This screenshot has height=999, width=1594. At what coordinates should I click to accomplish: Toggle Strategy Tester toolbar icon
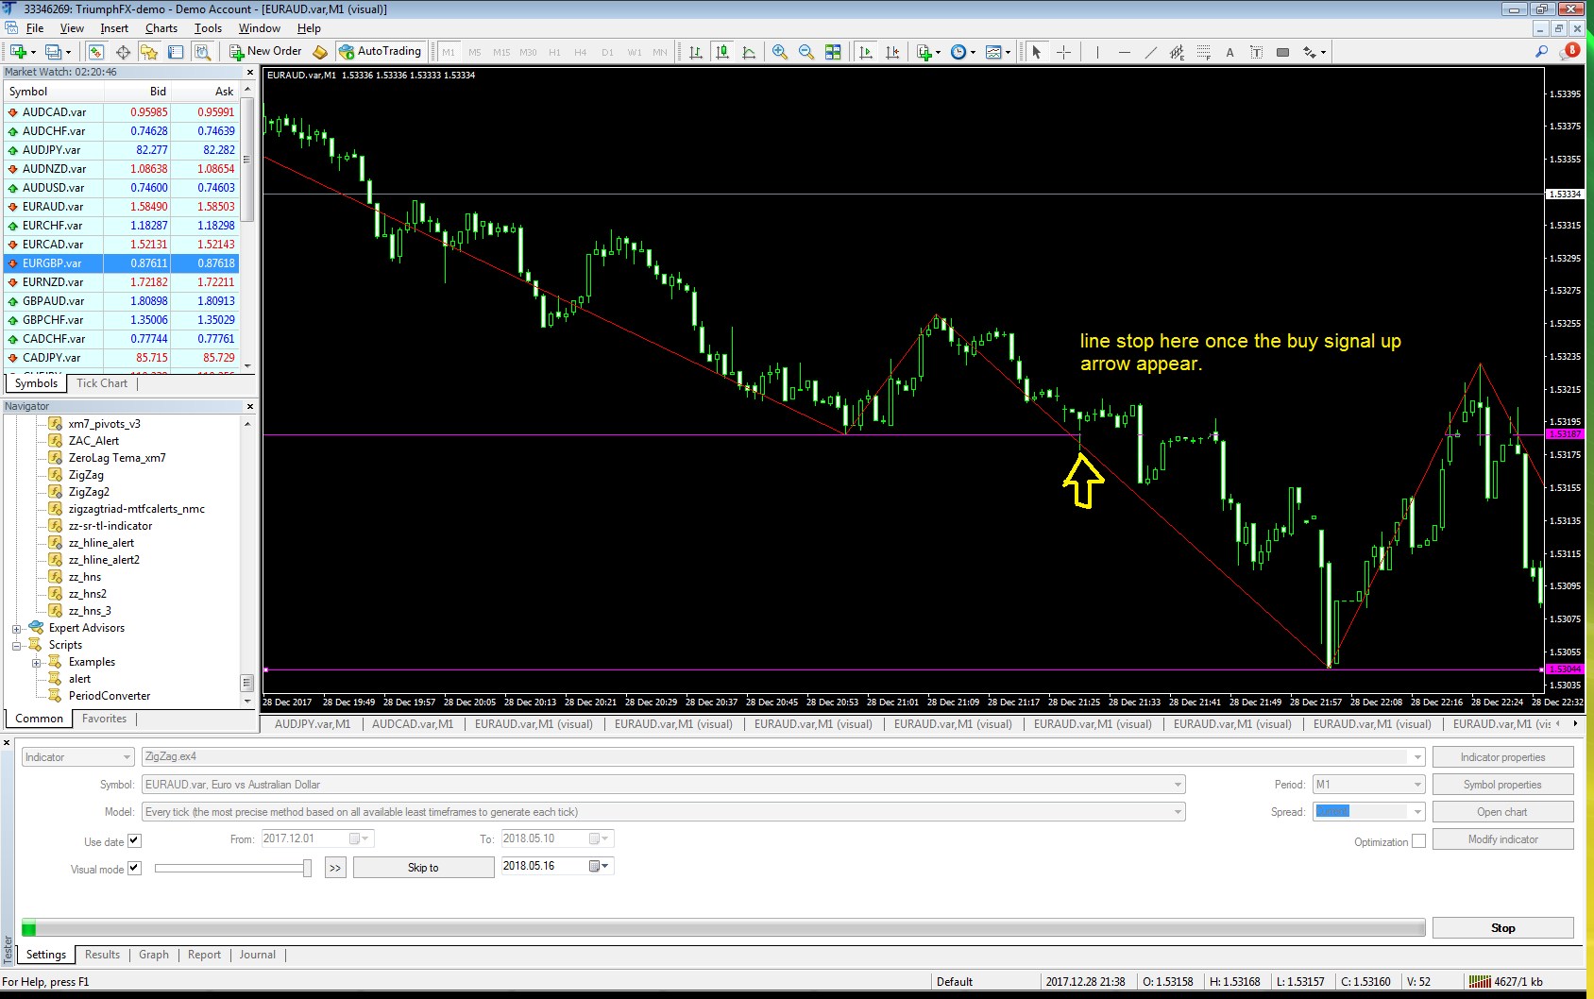tap(202, 52)
